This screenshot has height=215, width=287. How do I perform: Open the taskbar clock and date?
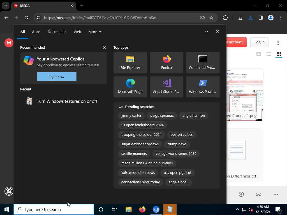[263, 209]
